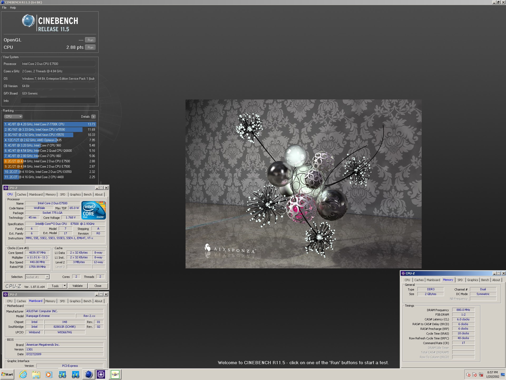Open the Action Center flag tray icon
The height and width of the screenshot is (380, 506).
pyautogui.click(x=475, y=374)
